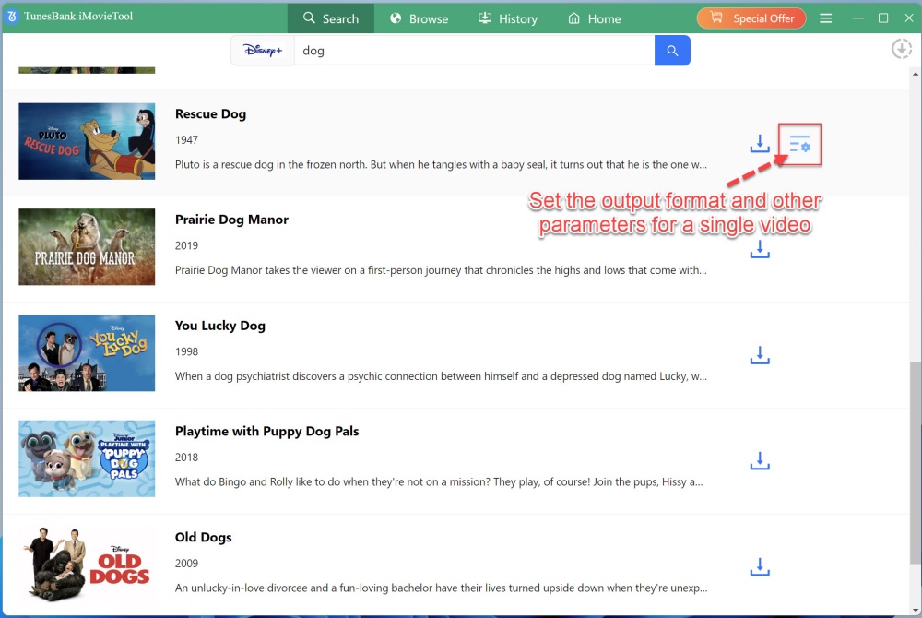Download You Lucky Dog movie
The height and width of the screenshot is (618, 922).
(759, 355)
